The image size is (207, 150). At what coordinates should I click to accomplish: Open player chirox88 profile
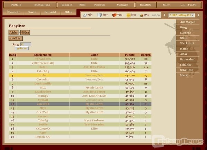click(x=43, y=104)
